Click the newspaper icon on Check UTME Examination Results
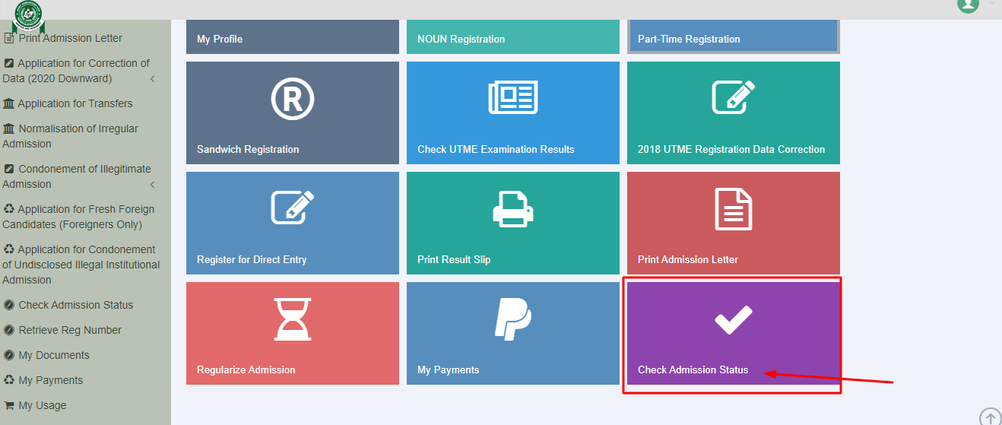Viewport: 1002px width, 425px height. [513, 97]
